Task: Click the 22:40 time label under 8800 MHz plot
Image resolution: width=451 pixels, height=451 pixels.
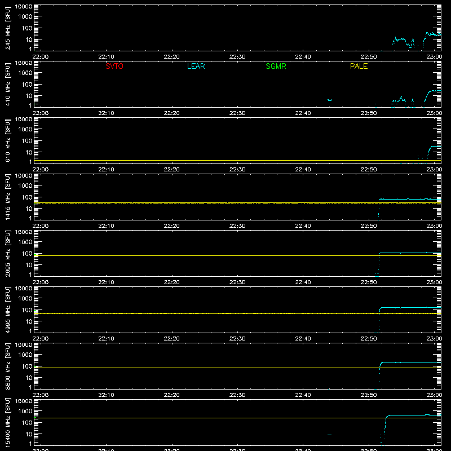Action: (303, 395)
